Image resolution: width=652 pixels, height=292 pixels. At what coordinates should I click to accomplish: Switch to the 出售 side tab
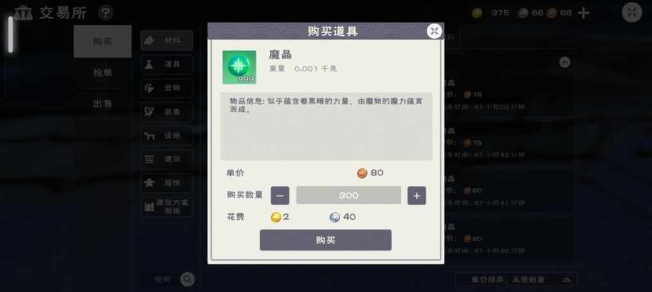[x=103, y=104]
